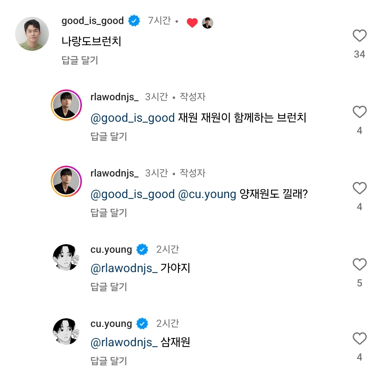Like the '재원 재원이 함께하는 브런치' reply
The width and height of the screenshot is (386, 372).
[360, 112]
